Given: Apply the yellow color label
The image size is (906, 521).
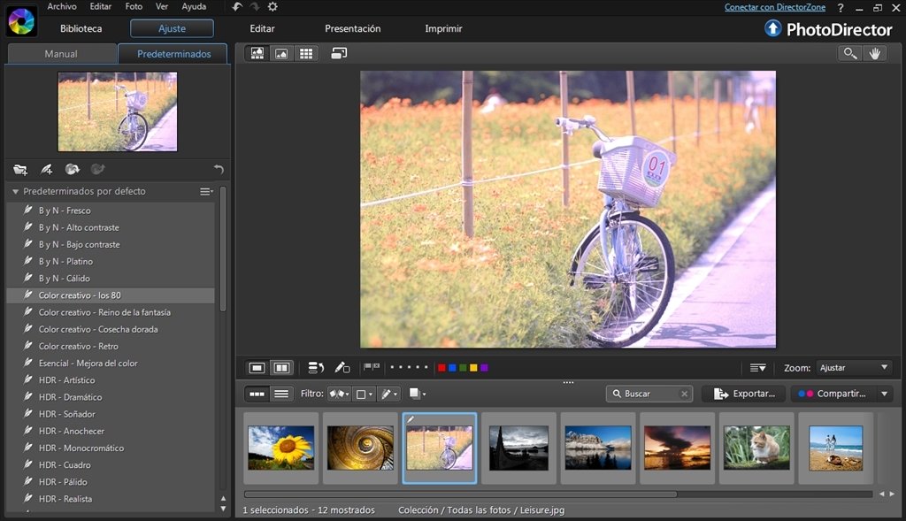Looking at the screenshot, I should pyautogui.click(x=473, y=367).
